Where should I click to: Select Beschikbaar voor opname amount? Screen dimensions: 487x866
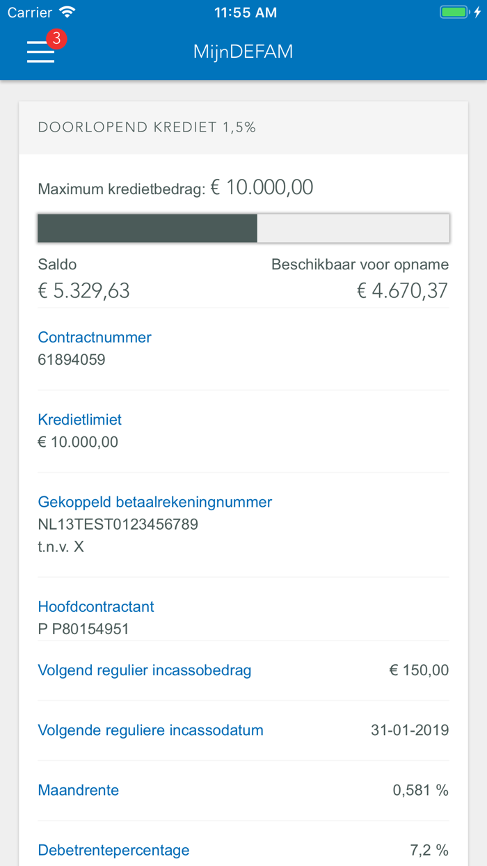tap(402, 290)
